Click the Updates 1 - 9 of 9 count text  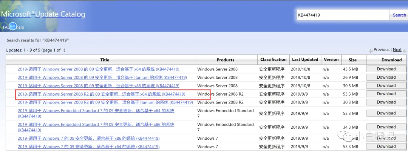point(36,50)
